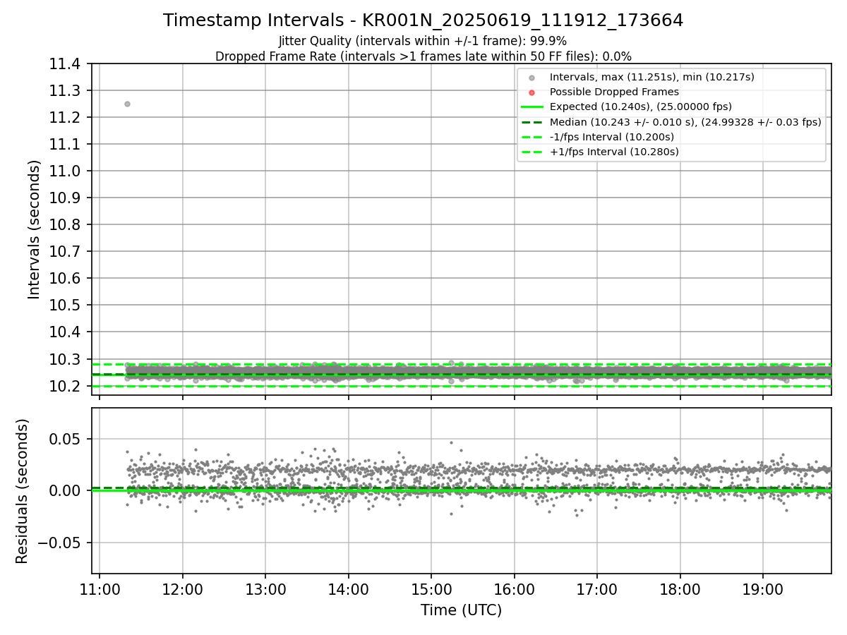Click the 14:00 x-axis tick label
Image resolution: width=847 pixels, height=635 pixels.
click(349, 589)
